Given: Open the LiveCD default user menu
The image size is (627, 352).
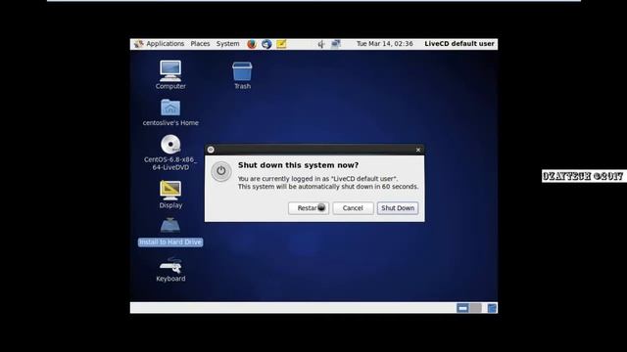Looking at the screenshot, I should click(x=459, y=44).
